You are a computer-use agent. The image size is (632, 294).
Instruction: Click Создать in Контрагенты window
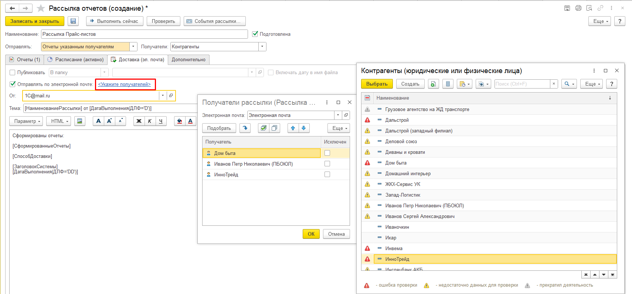coord(410,84)
